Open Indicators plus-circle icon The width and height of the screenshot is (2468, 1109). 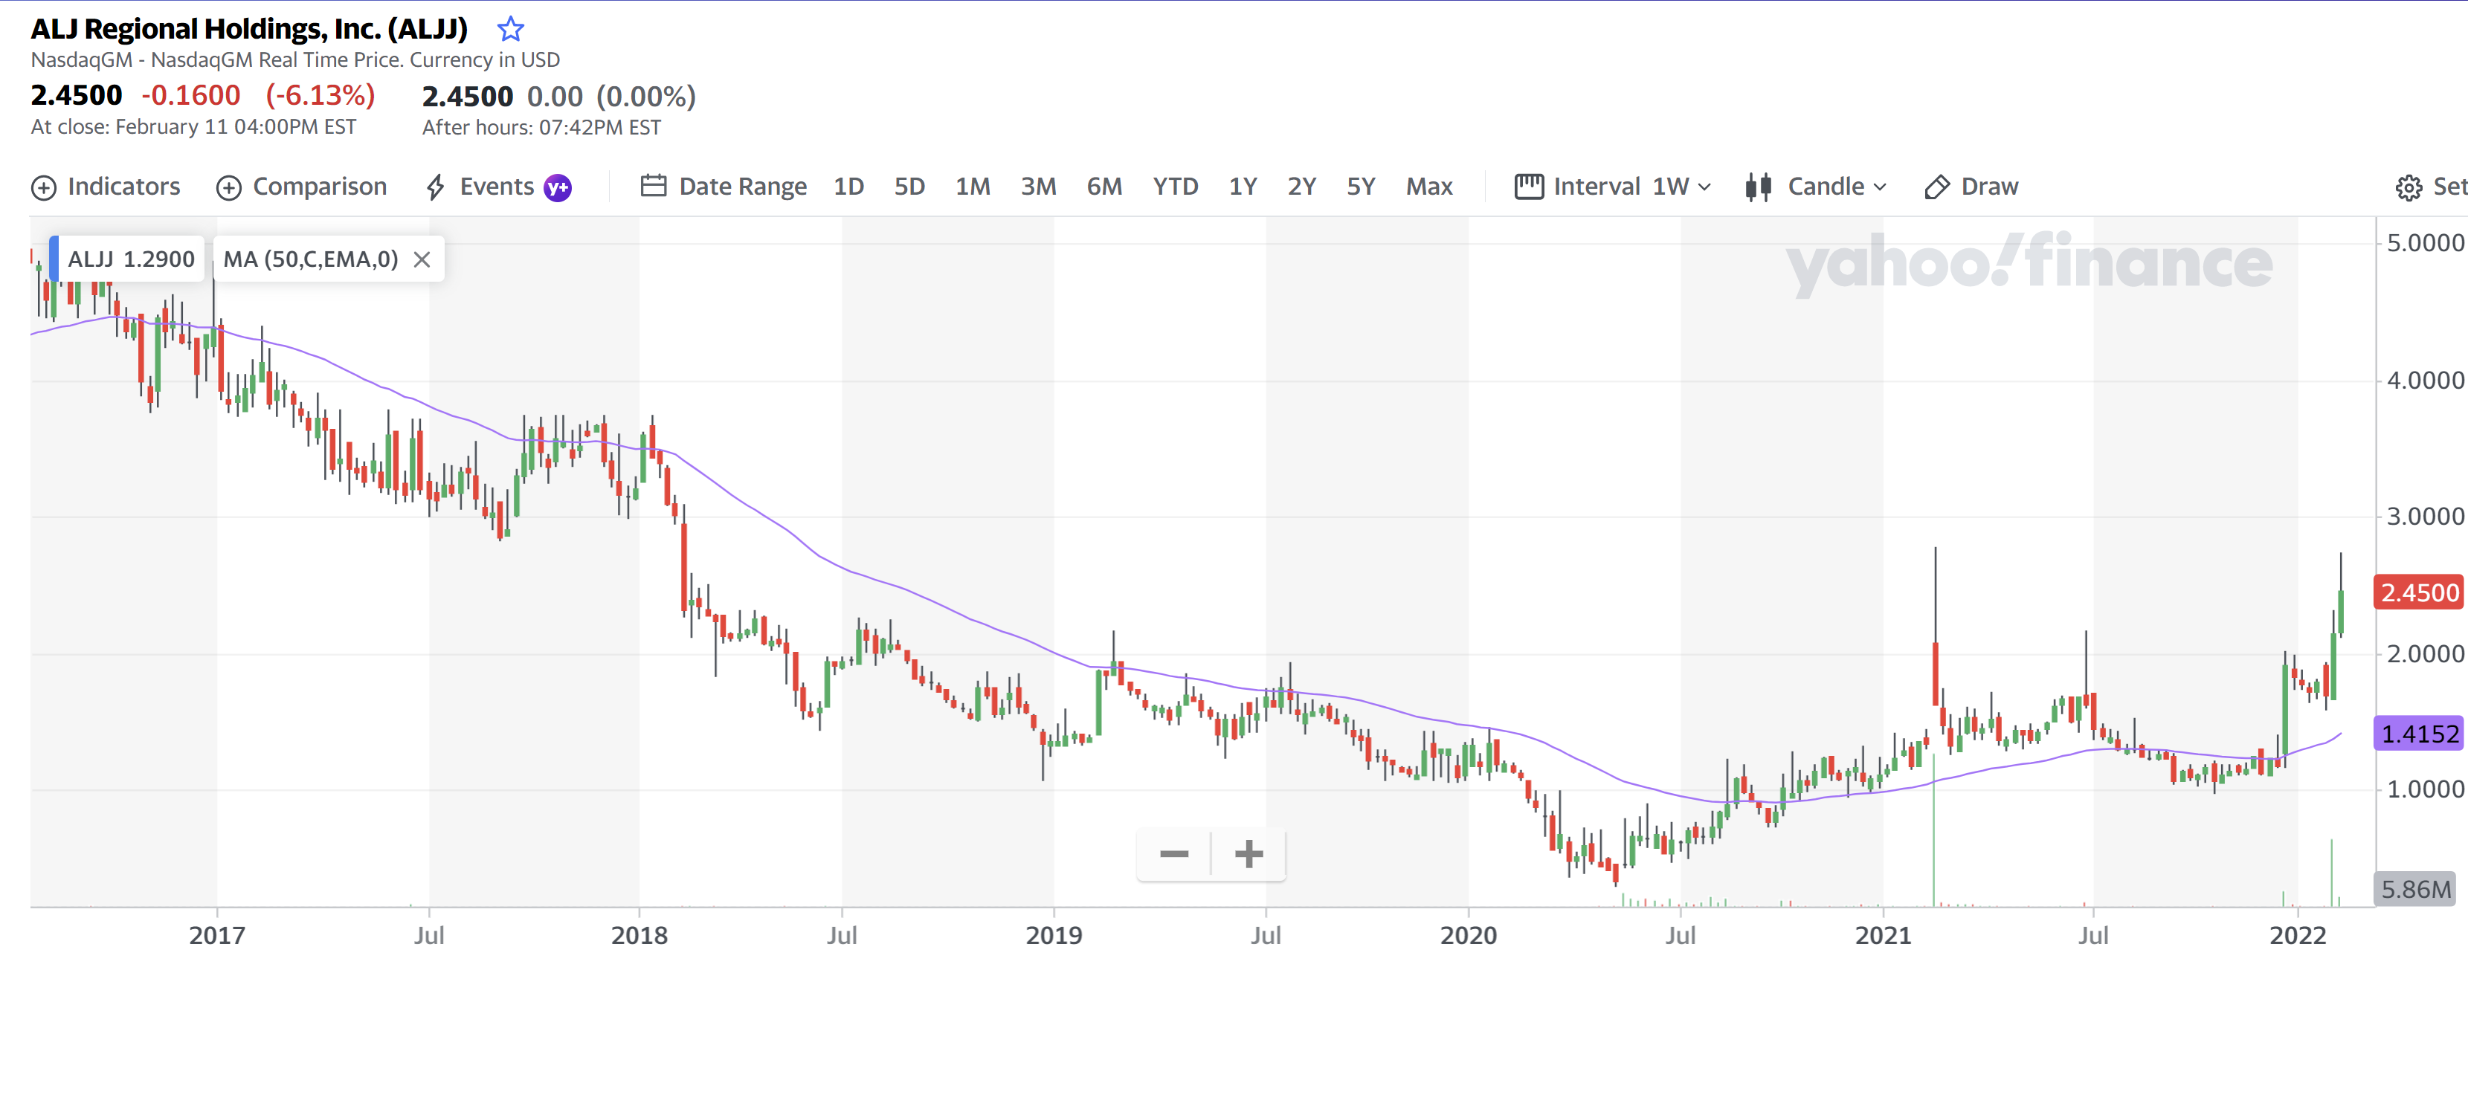[x=44, y=188]
